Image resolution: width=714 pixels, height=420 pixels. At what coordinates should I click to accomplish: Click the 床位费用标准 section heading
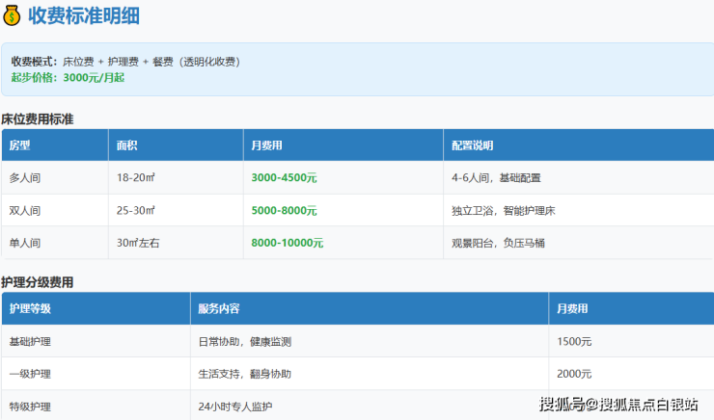pyautogui.click(x=38, y=119)
